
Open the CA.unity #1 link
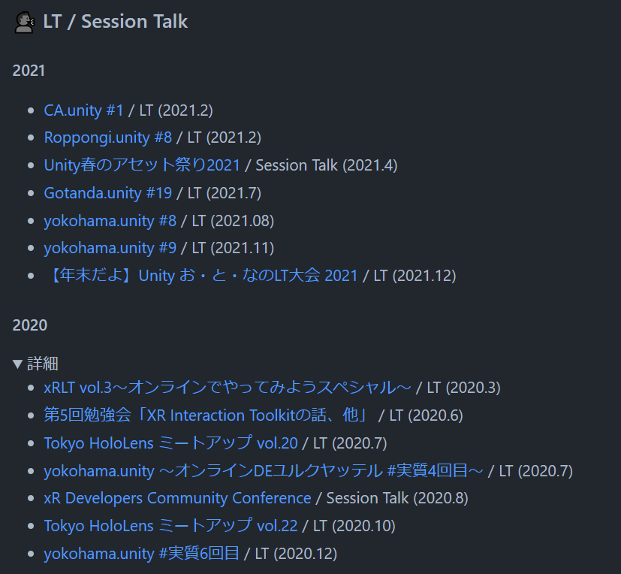pyautogui.click(x=83, y=110)
